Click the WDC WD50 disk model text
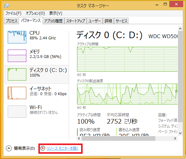The image size is (186, 159). point(163,36)
